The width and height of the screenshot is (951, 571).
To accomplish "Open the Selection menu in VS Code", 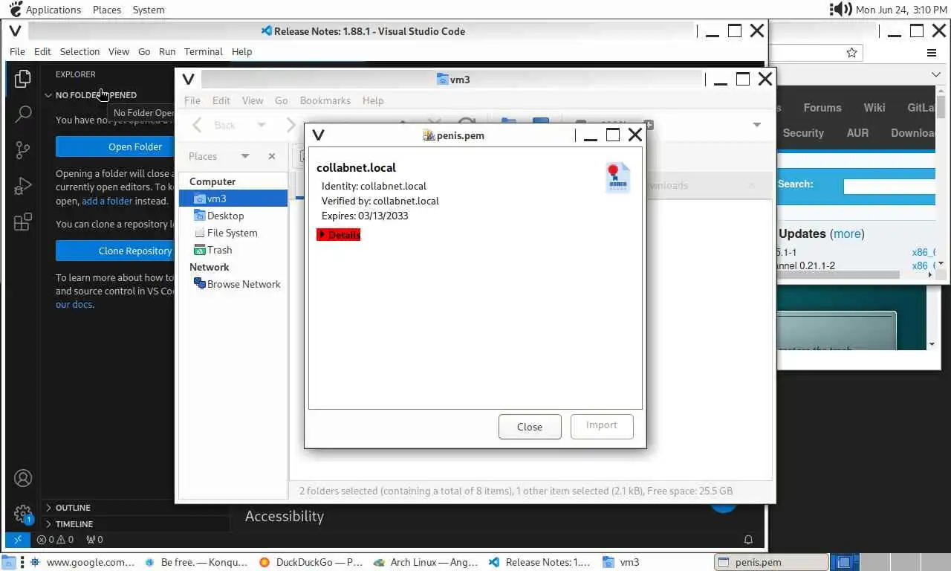I will (79, 51).
